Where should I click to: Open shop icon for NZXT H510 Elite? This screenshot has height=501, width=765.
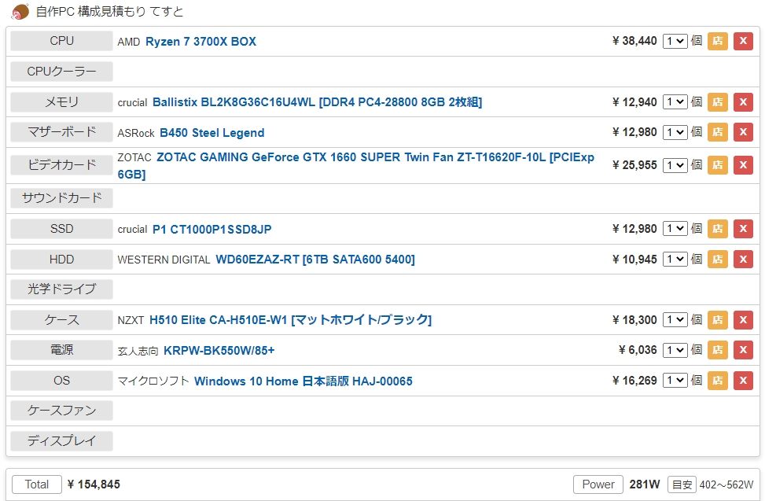coord(717,319)
